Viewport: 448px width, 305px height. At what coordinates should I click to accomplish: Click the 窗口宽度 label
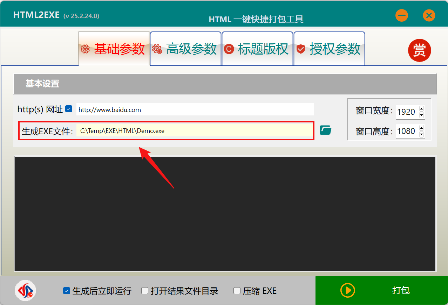tap(375, 111)
